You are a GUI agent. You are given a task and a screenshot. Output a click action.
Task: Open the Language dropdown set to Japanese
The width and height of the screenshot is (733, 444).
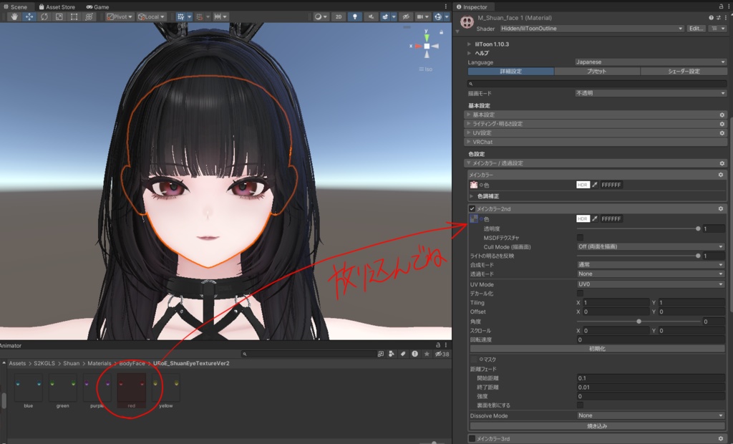click(650, 62)
